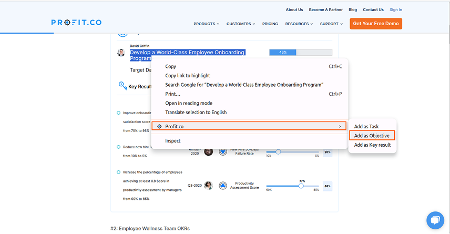Viewport: 450px width, 234px height.
Task: Expand the CUSTOMERS dropdown menu
Action: [x=241, y=24]
